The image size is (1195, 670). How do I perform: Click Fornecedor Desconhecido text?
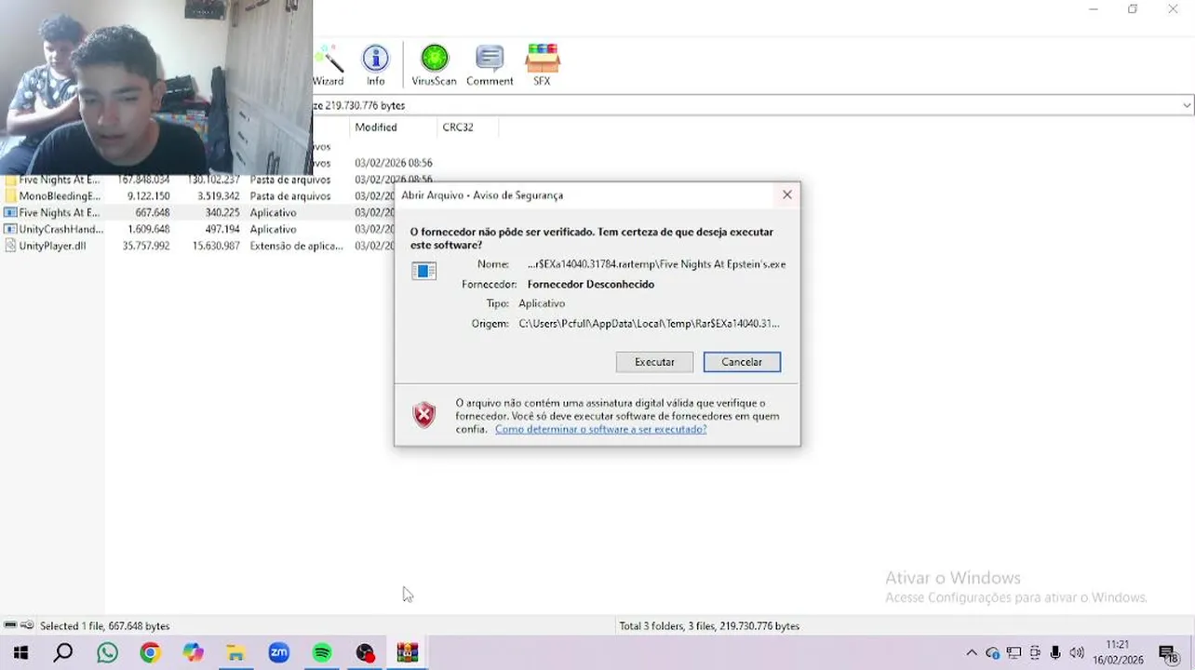click(x=591, y=285)
